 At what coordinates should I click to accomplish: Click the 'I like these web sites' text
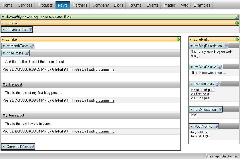coord(208,73)
